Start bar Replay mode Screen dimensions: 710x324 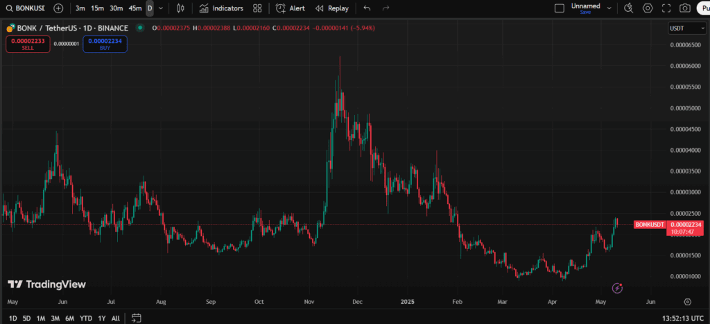tap(332, 8)
